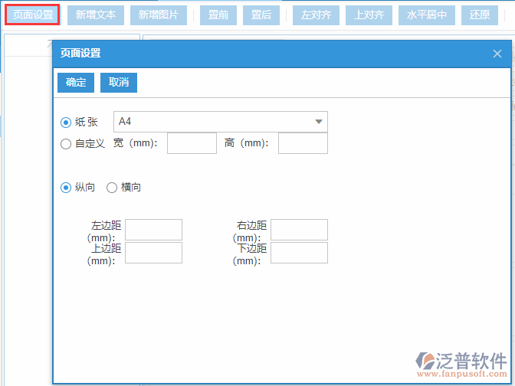Click the 新增文本 toolbar button

point(96,15)
